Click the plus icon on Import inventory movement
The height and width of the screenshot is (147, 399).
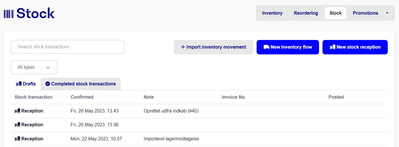183,47
